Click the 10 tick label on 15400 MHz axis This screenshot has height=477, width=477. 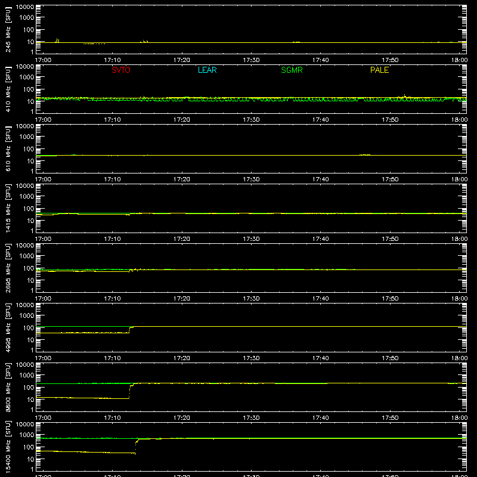[x=30, y=459]
